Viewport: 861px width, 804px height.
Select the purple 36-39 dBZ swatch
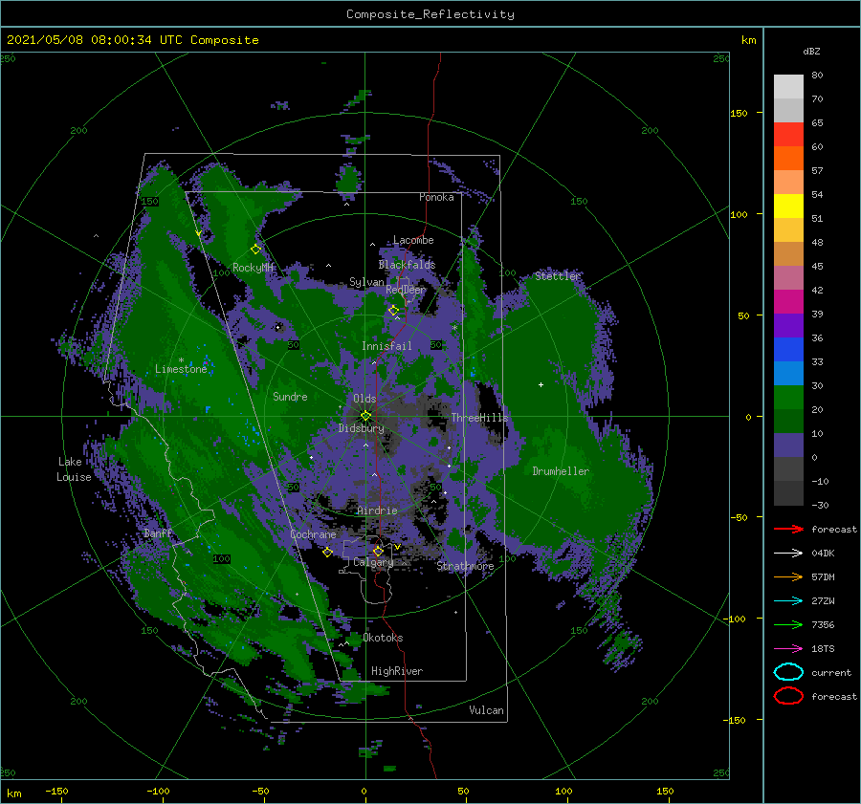point(788,325)
